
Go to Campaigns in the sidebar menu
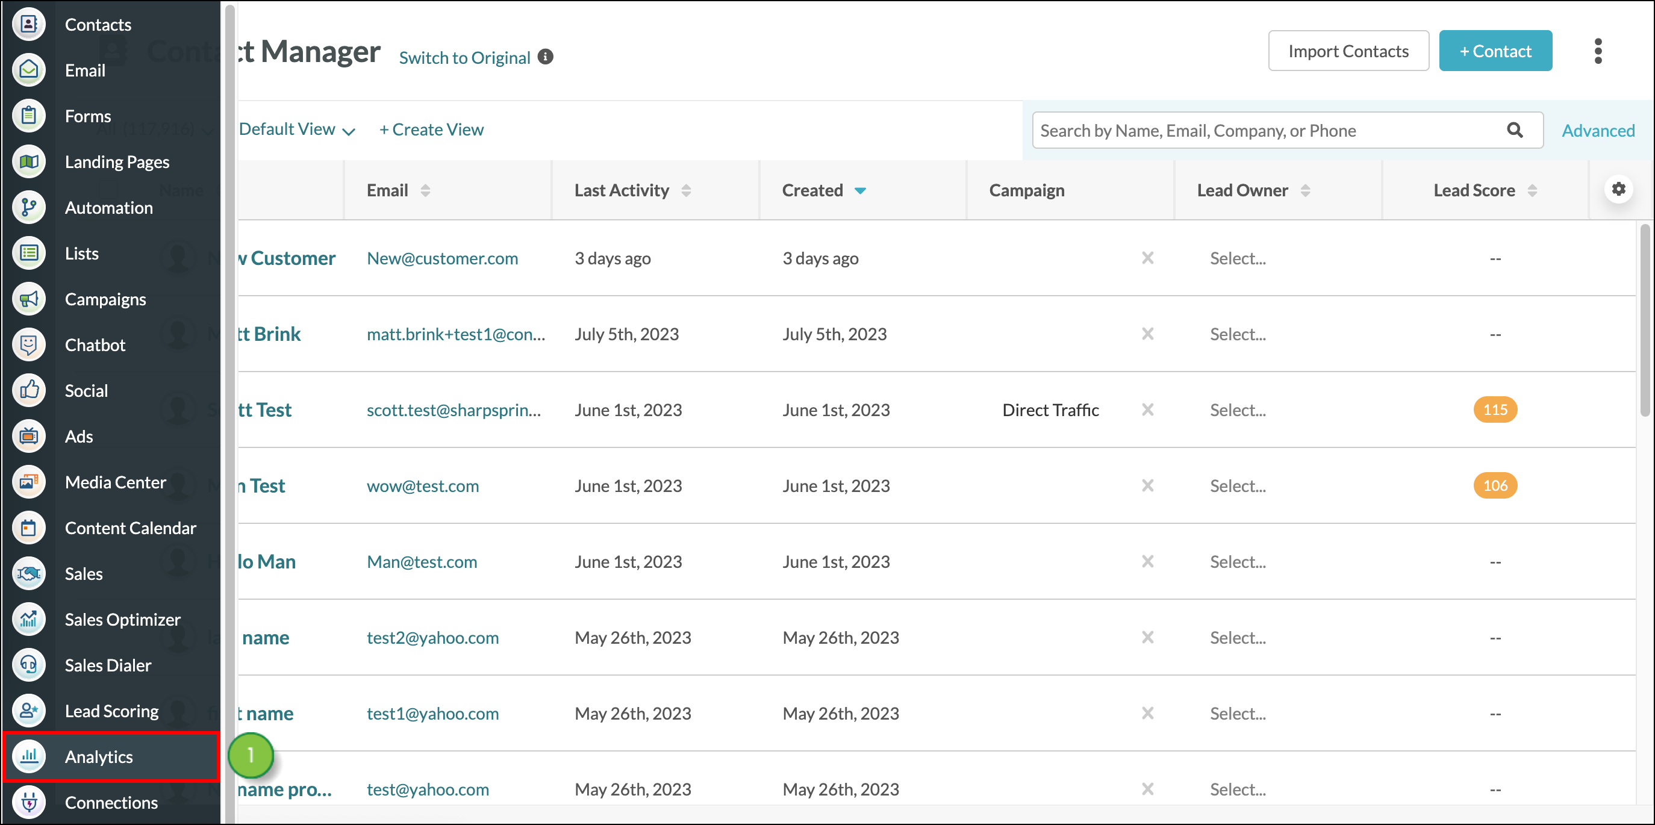105,299
